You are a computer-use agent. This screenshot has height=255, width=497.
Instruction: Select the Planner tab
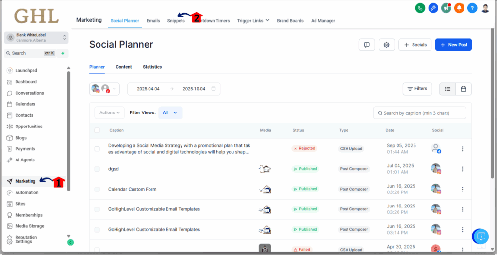(97, 67)
